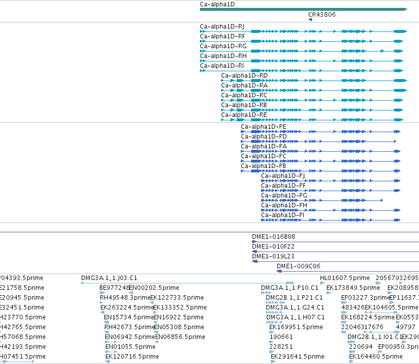Select the RH49548.3prime EST label

point(126,298)
